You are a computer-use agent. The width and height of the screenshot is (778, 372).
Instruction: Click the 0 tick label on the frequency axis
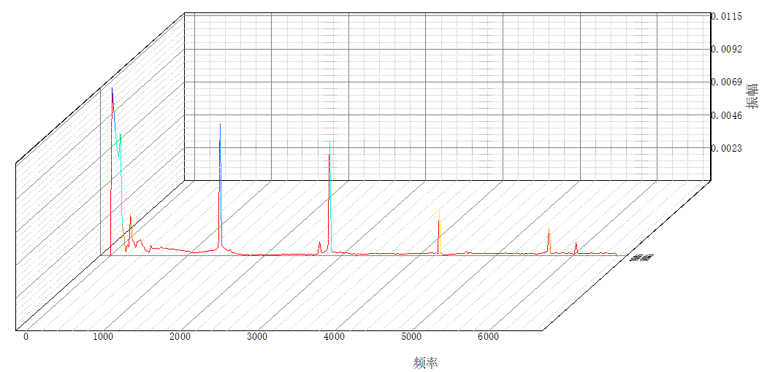point(26,337)
